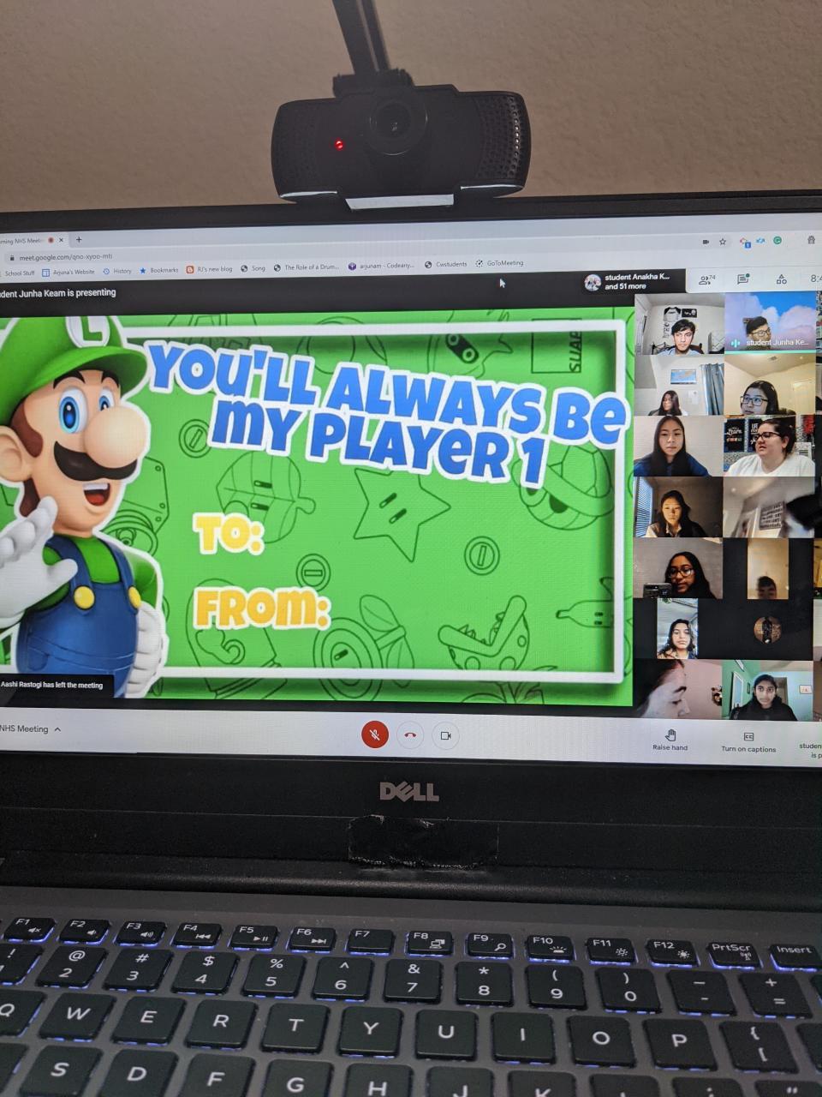Click 'Aashi Rastogi has left the meeting' notice
Screen dimensions: 822x1097
coord(51,685)
